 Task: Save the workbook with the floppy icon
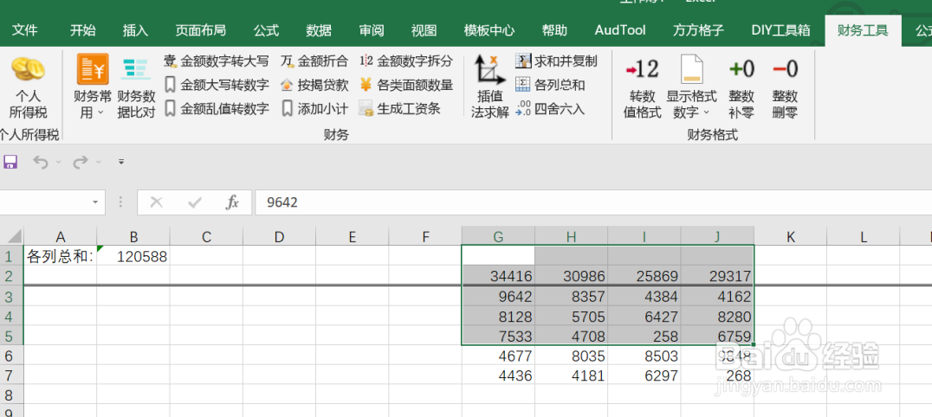(10, 162)
